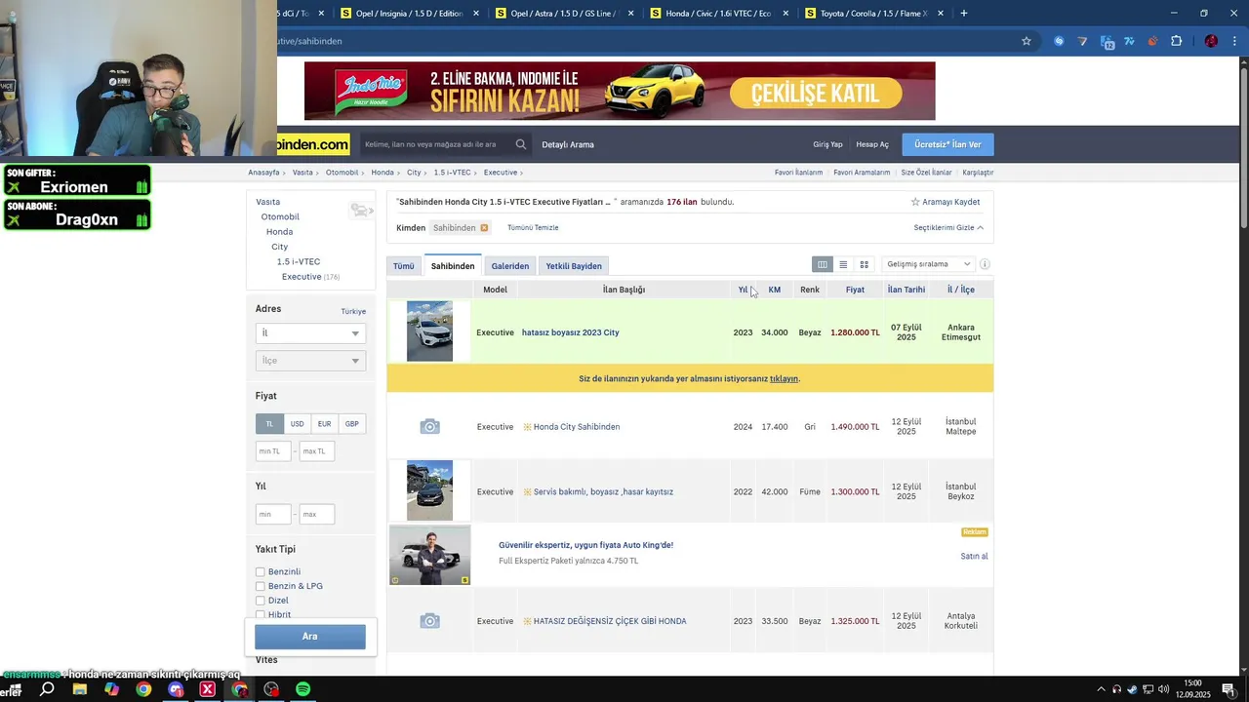
Task: Open the Gelişmiş sıralama sort dropdown
Action: pyautogui.click(x=928, y=264)
